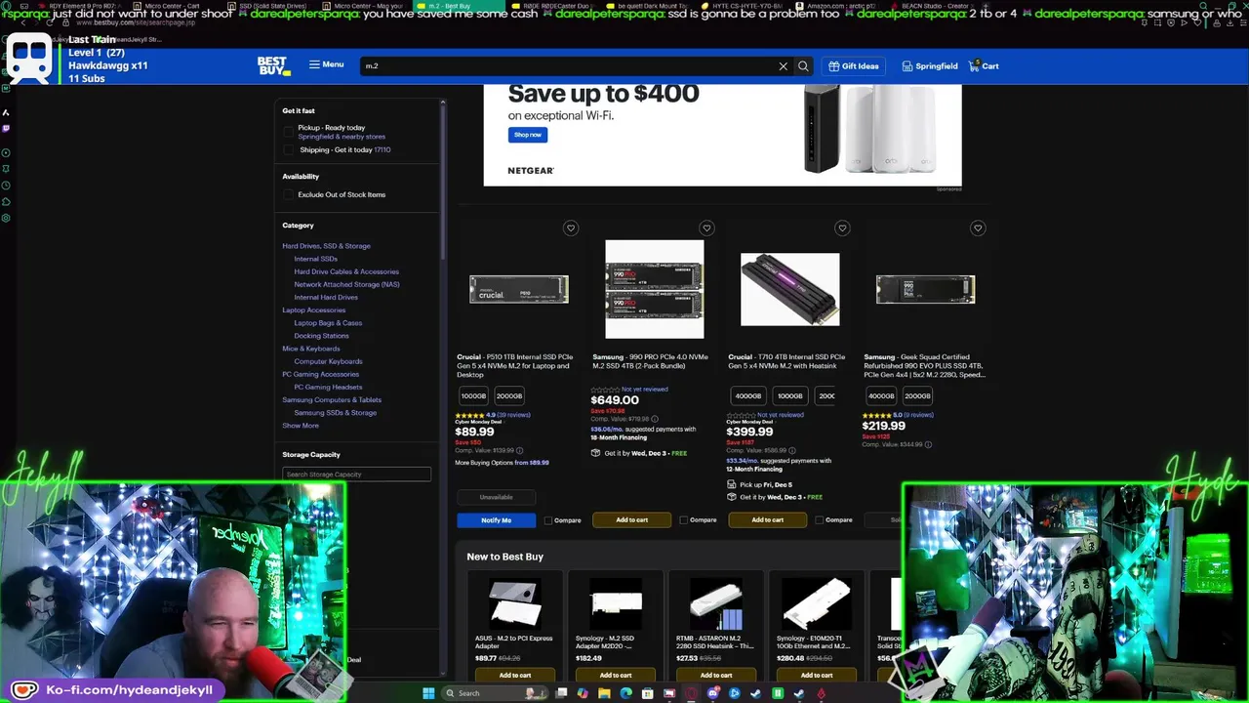The width and height of the screenshot is (1249, 703).
Task: Expand categories with Show More
Action: 301,426
